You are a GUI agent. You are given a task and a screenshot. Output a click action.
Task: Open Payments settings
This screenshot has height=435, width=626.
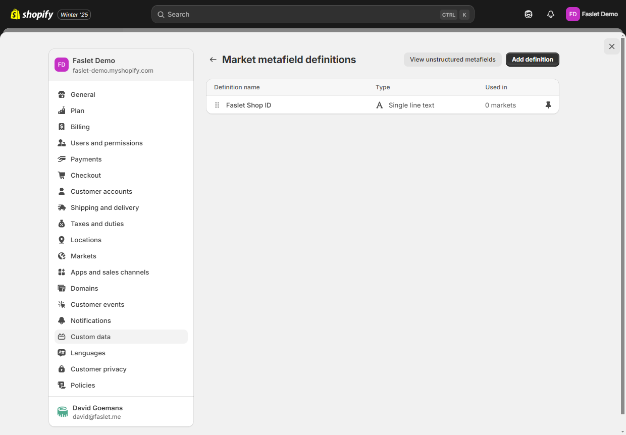[121, 159]
